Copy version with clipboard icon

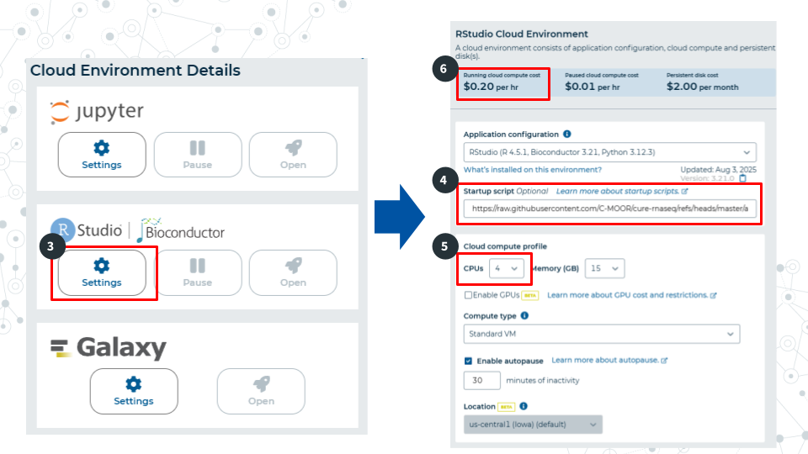[x=742, y=178]
